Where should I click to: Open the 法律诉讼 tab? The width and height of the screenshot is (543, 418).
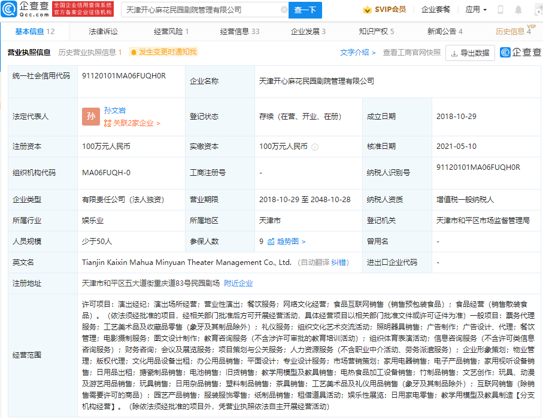click(103, 32)
